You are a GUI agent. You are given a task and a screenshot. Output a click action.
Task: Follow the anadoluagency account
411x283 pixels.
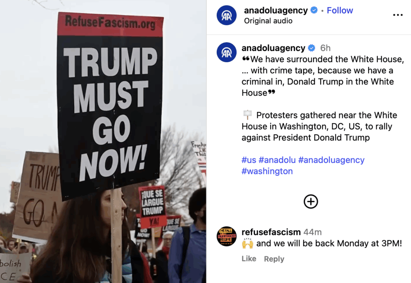tap(340, 10)
